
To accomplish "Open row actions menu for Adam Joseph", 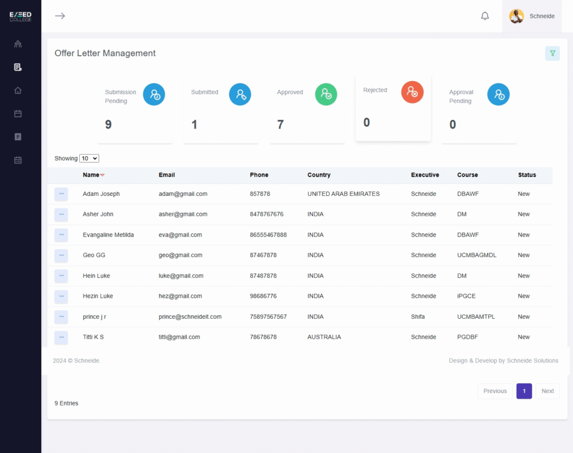I will pyautogui.click(x=61, y=194).
